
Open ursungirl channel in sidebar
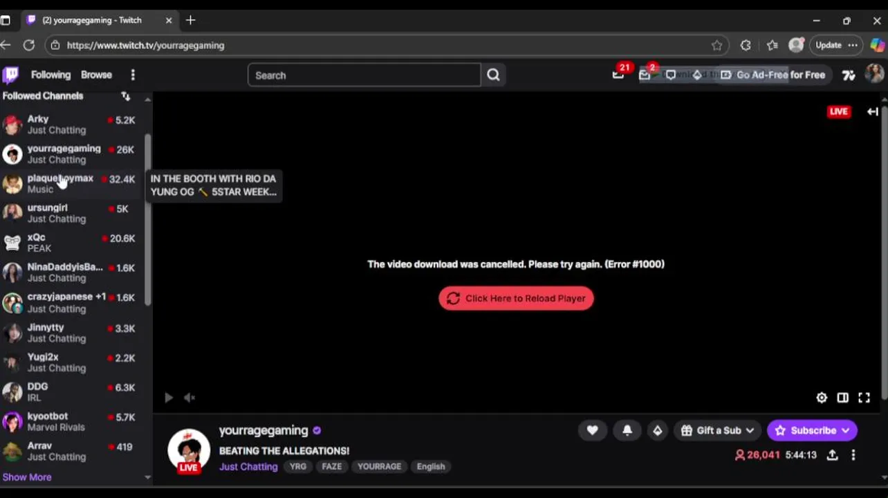[x=72, y=213]
